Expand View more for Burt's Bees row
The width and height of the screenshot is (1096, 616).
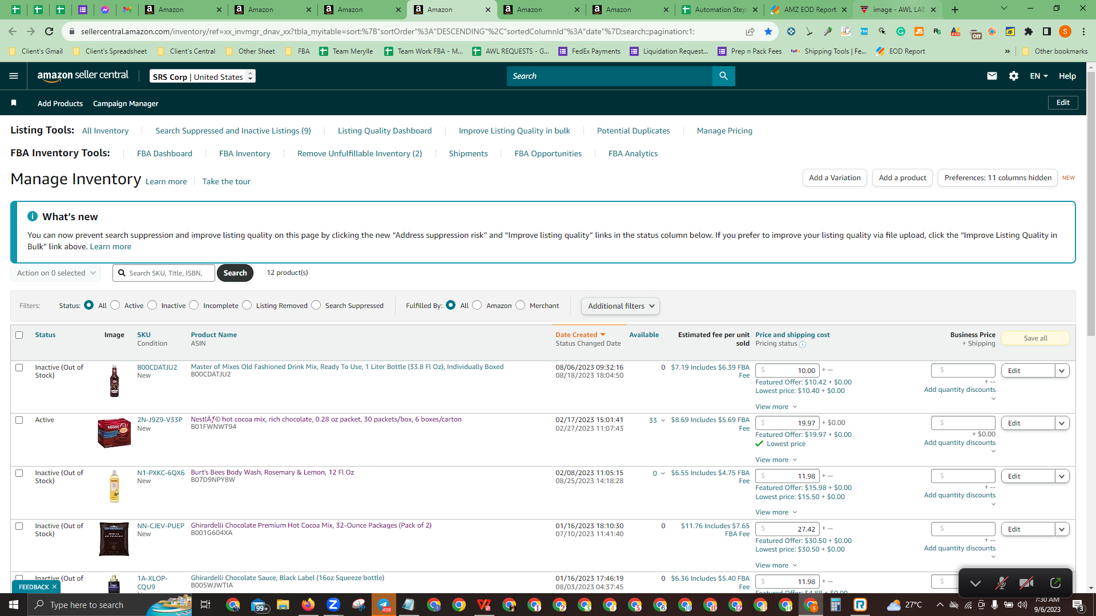coord(776,512)
